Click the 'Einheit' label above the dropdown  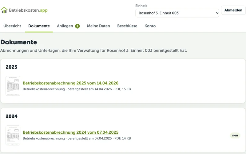click(x=141, y=6)
